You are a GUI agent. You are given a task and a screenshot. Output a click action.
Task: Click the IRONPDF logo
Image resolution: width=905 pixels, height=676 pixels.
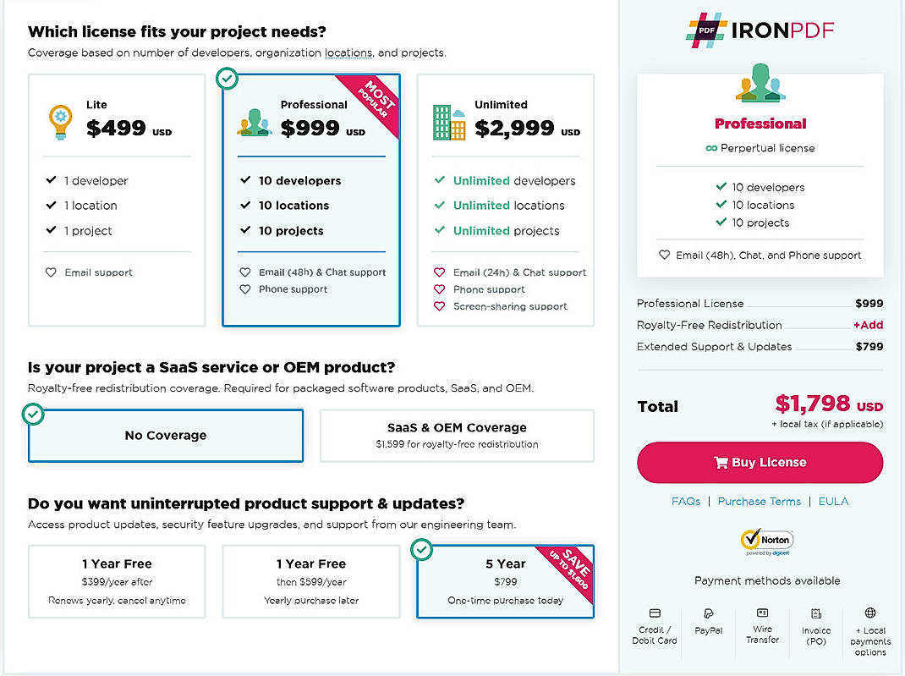pos(760,30)
